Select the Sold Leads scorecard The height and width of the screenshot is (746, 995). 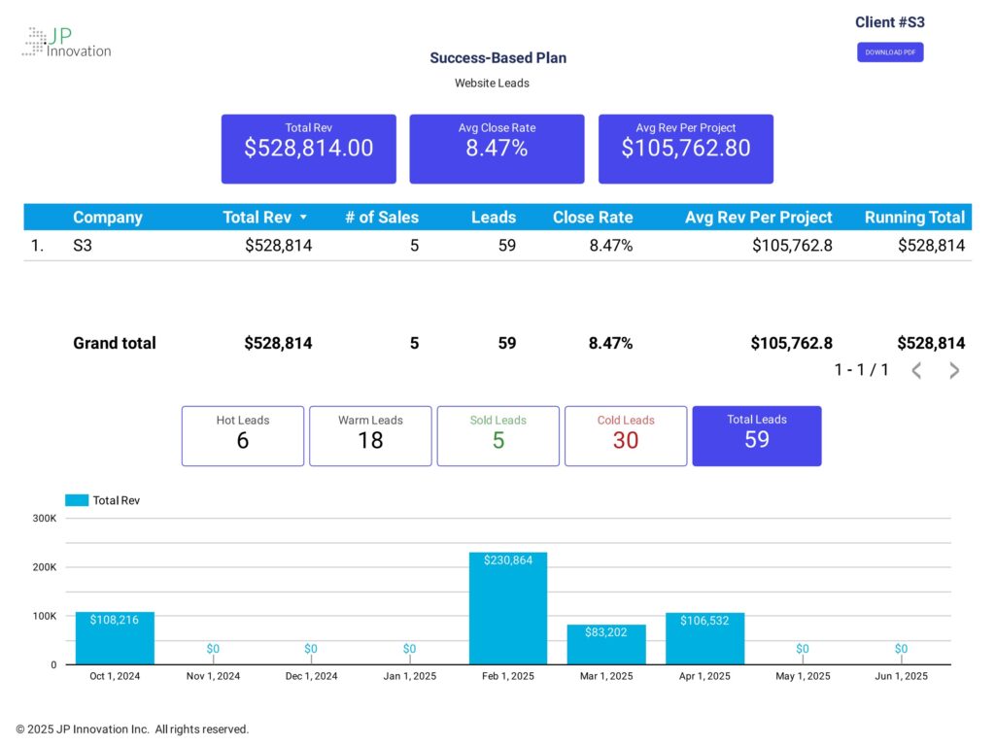498,436
